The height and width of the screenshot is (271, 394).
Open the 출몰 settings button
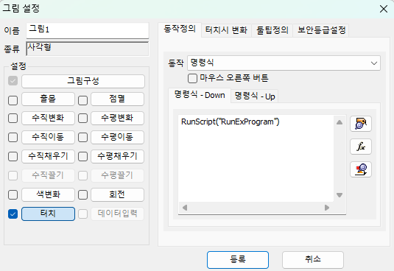[49, 99]
